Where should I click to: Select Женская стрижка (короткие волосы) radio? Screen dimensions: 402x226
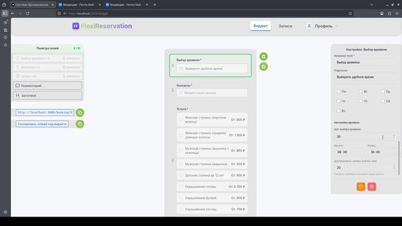point(181,120)
